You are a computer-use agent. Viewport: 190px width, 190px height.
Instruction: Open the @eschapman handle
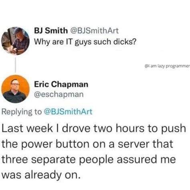(59, 94)
